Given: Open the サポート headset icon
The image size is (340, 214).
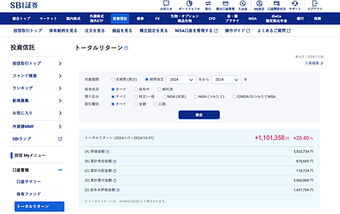Looking at the screenshot, I should [x=295, y=3].
